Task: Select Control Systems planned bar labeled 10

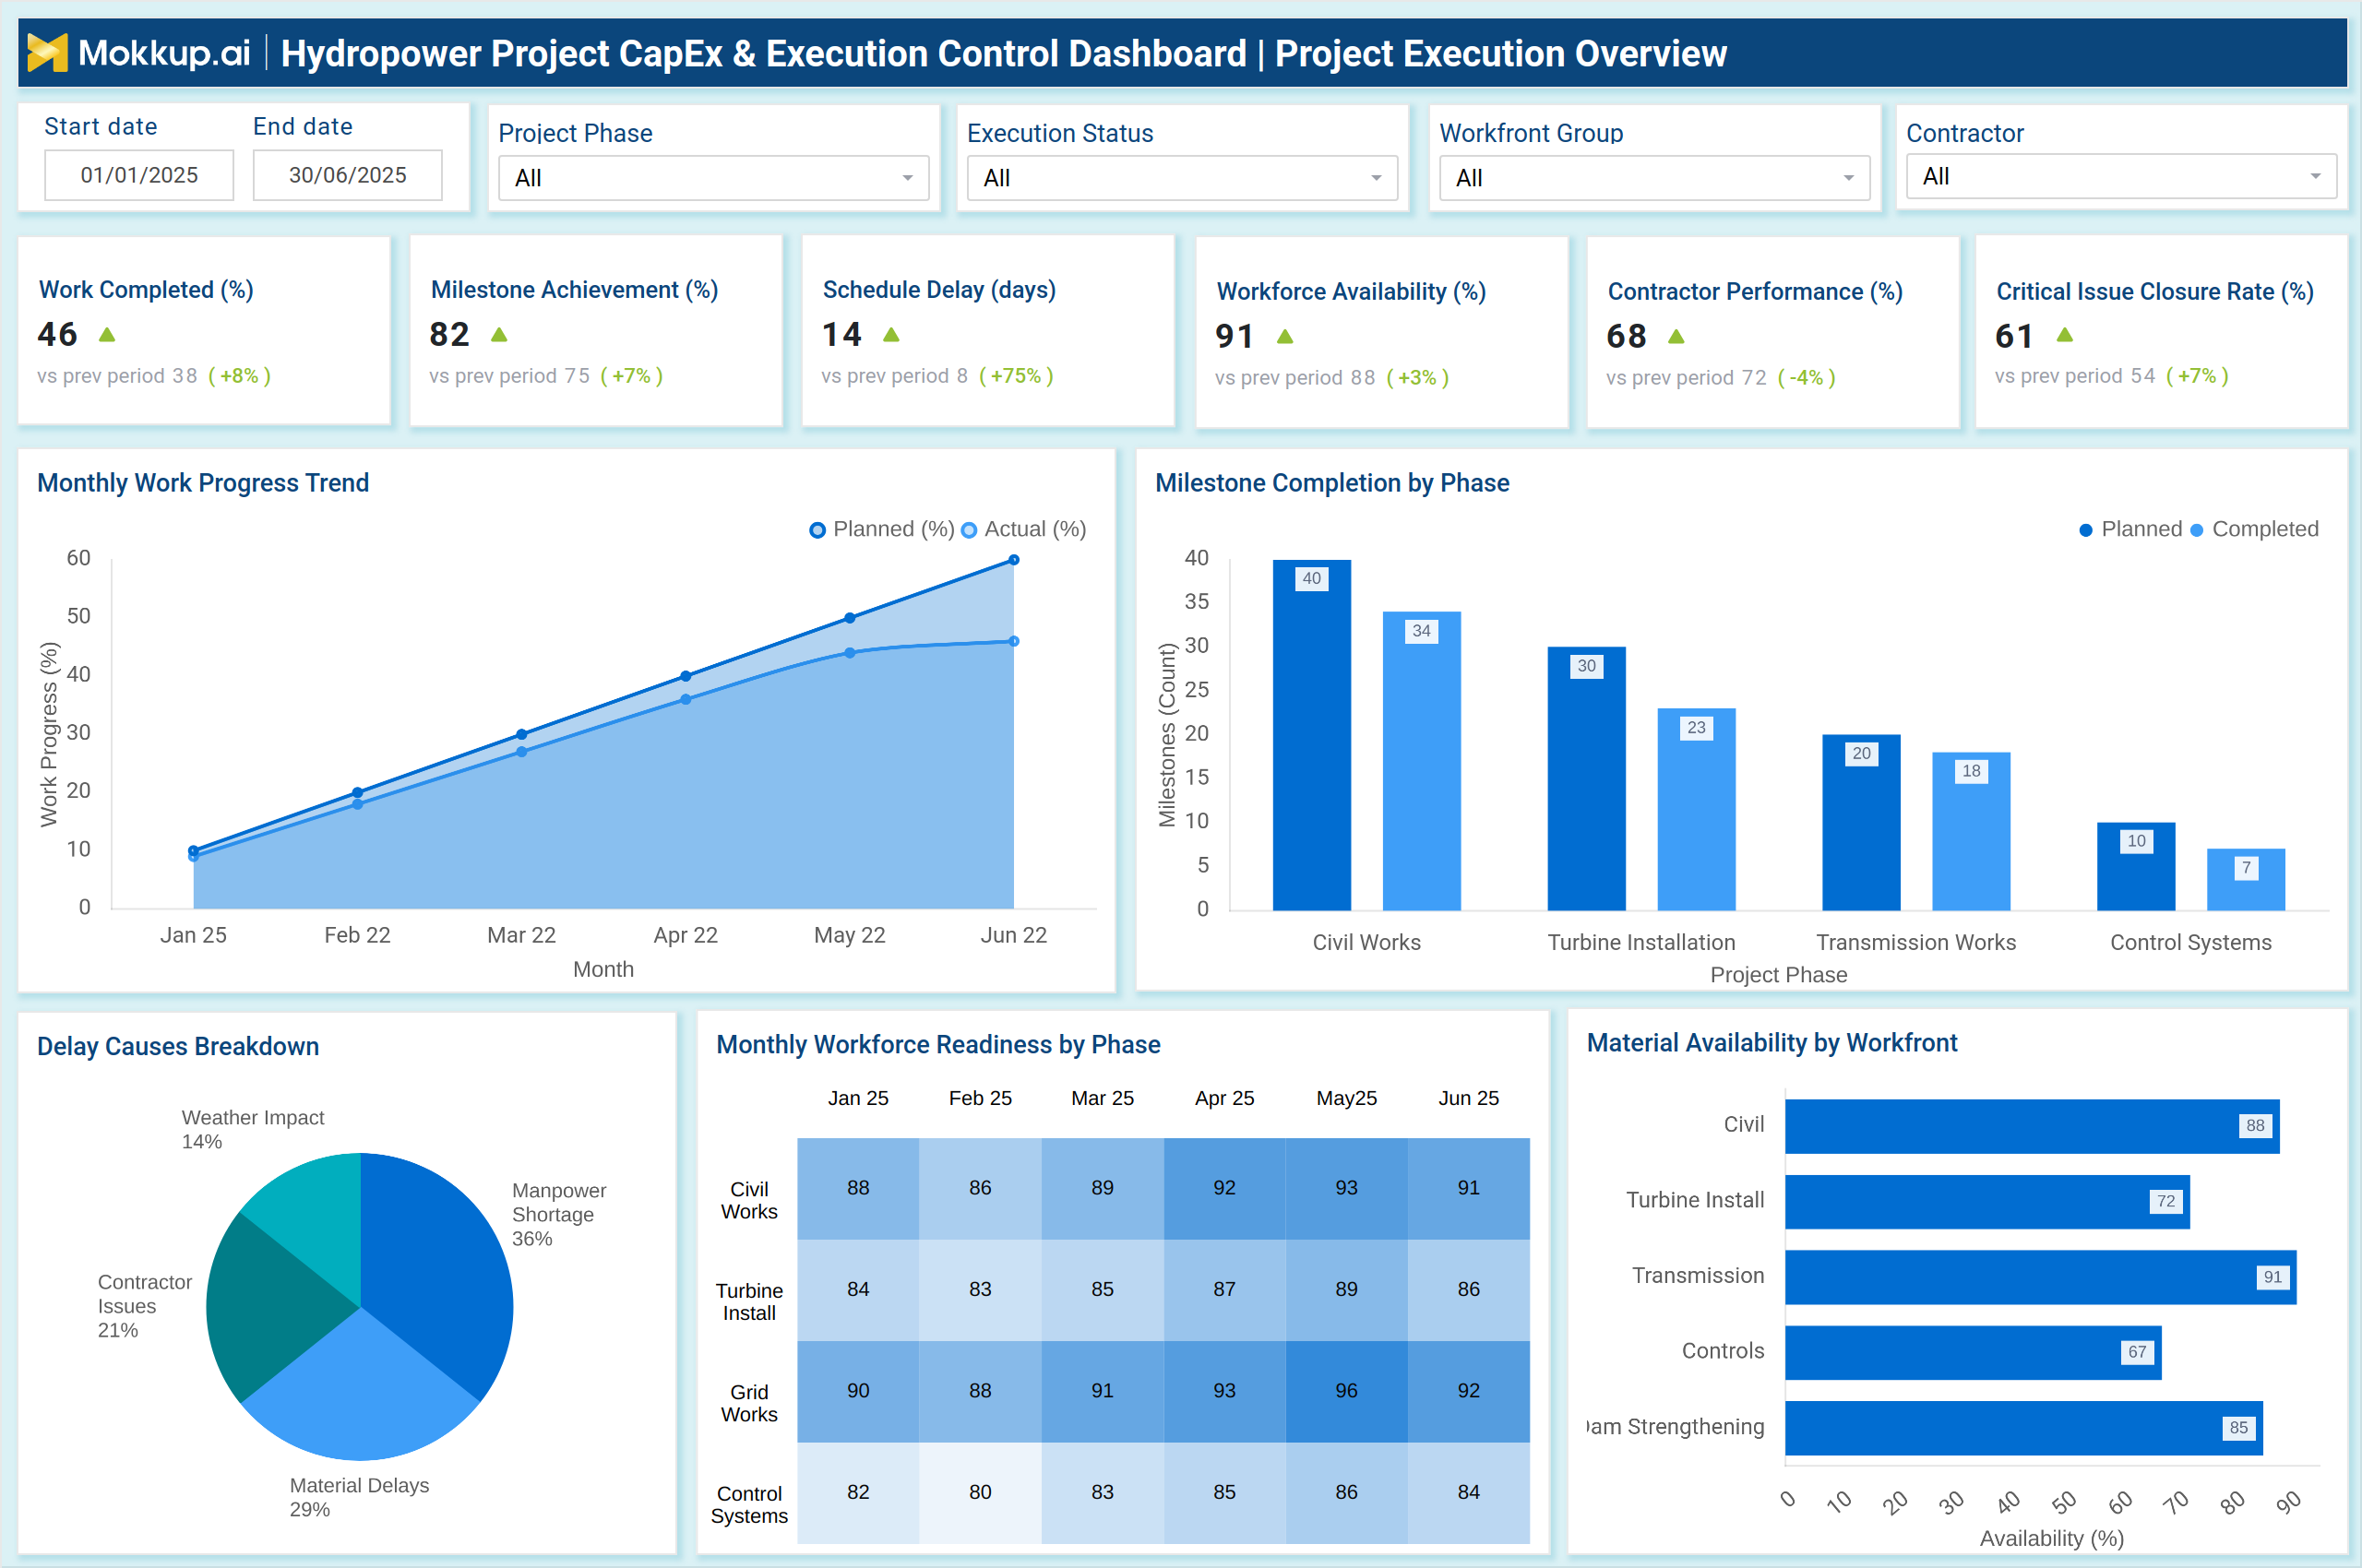Action: pyautogui.click(x=2136, y=866)
